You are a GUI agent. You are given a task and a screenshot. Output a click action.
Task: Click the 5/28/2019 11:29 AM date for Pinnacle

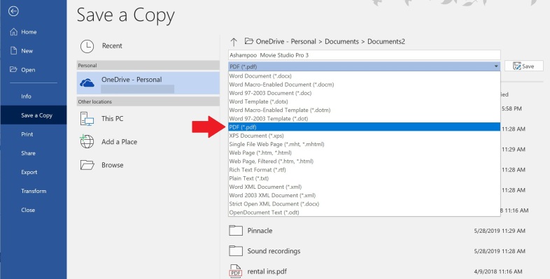coord(500,231)
